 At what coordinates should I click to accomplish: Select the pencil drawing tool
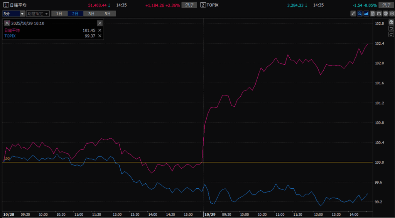[x=353, y=13]
